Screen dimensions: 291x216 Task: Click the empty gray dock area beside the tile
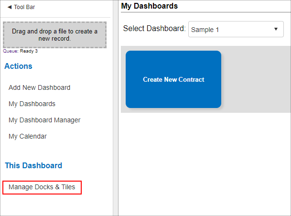tap(257, 79)
